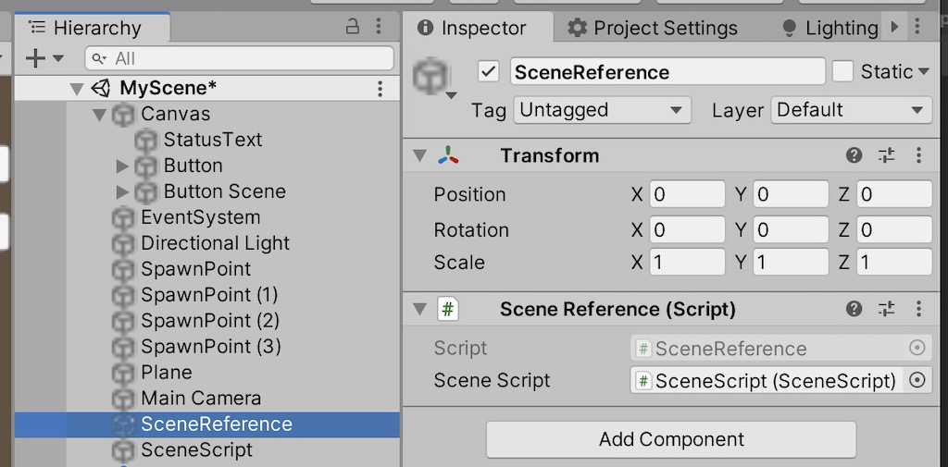948x467 pixels.
Task: Open the Static flags dropdown arrow
Action: (x=923, y=72)
